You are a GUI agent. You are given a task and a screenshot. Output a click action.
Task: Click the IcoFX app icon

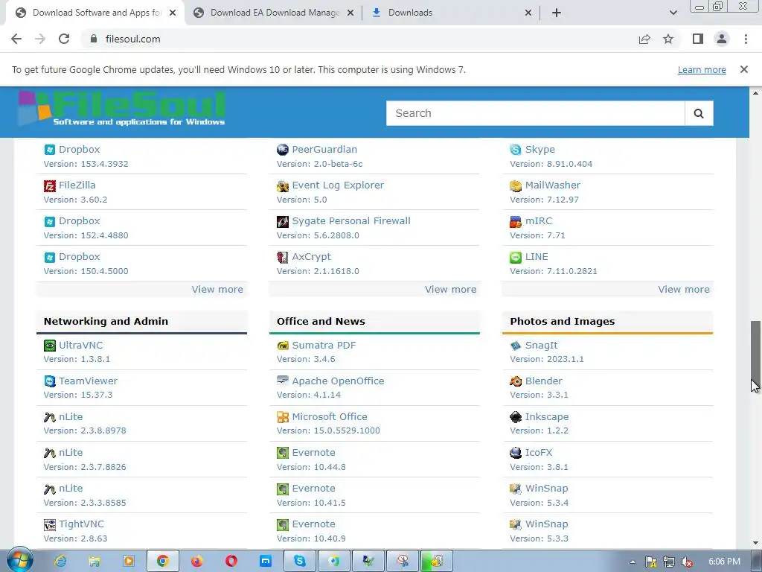516,453
